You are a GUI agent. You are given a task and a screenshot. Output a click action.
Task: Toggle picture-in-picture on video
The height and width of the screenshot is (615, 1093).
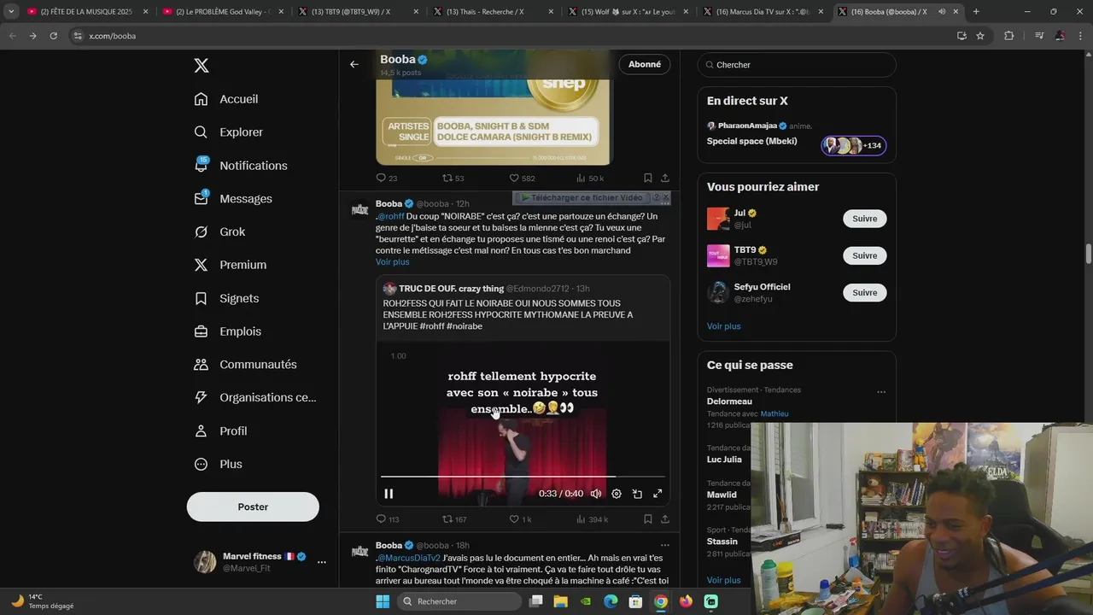click(x=637, y=494)
